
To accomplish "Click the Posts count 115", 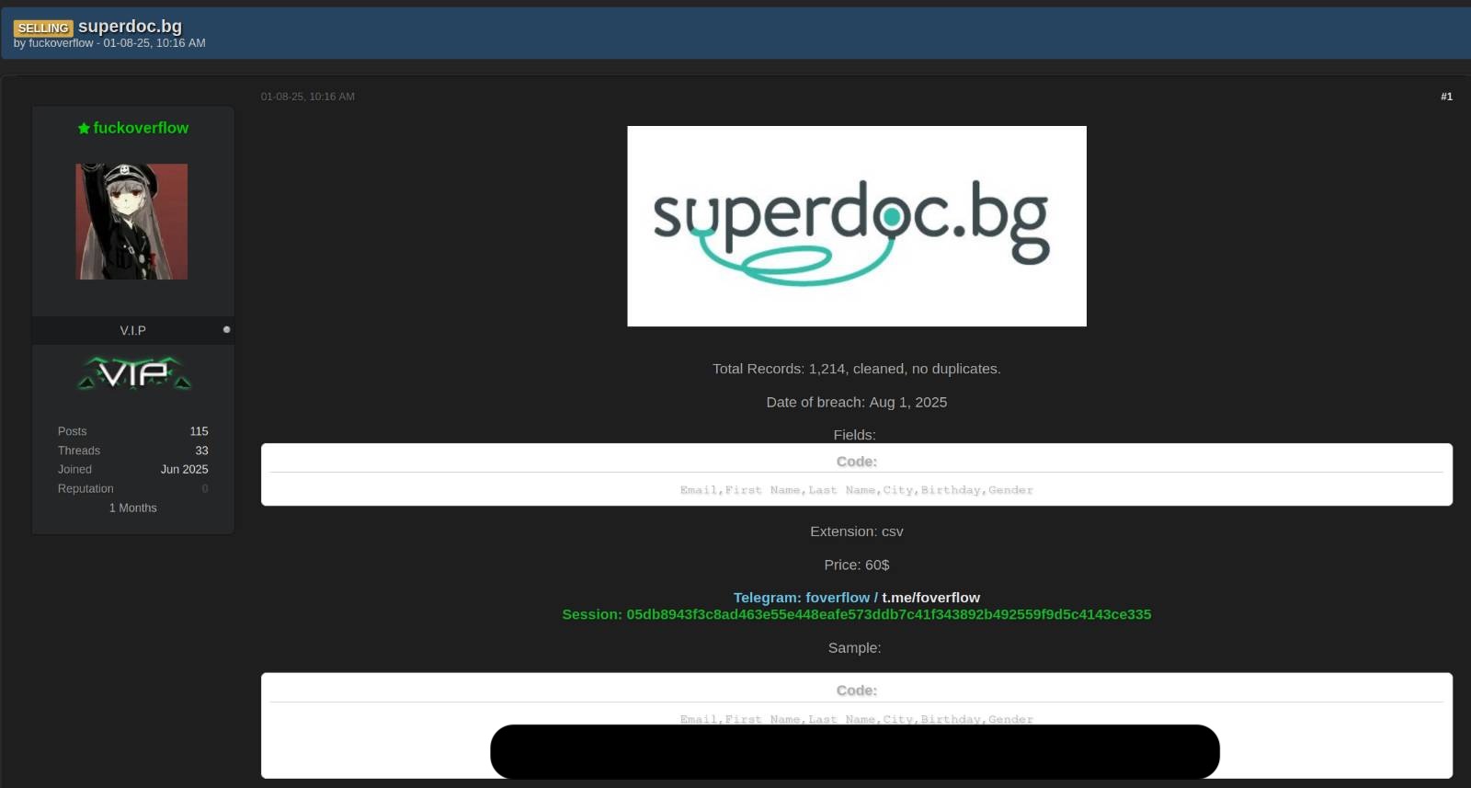I will 200,431.
